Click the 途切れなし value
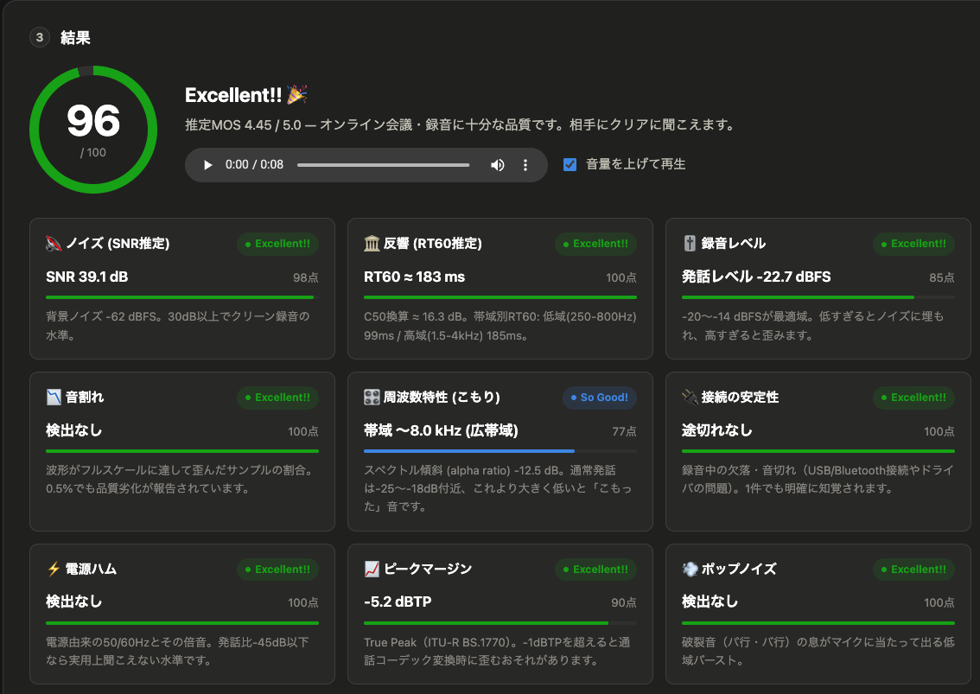This screenshot has height=694, width=980. [717, 430]
